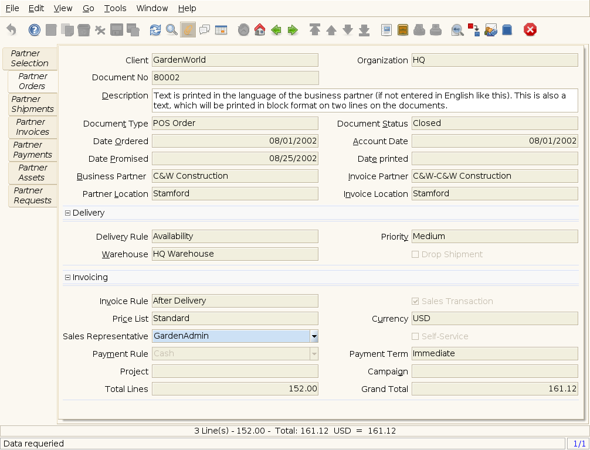Click the Attachment paperclip icon
This screenshot has width=590, height=450.
[x=188, y=30]
